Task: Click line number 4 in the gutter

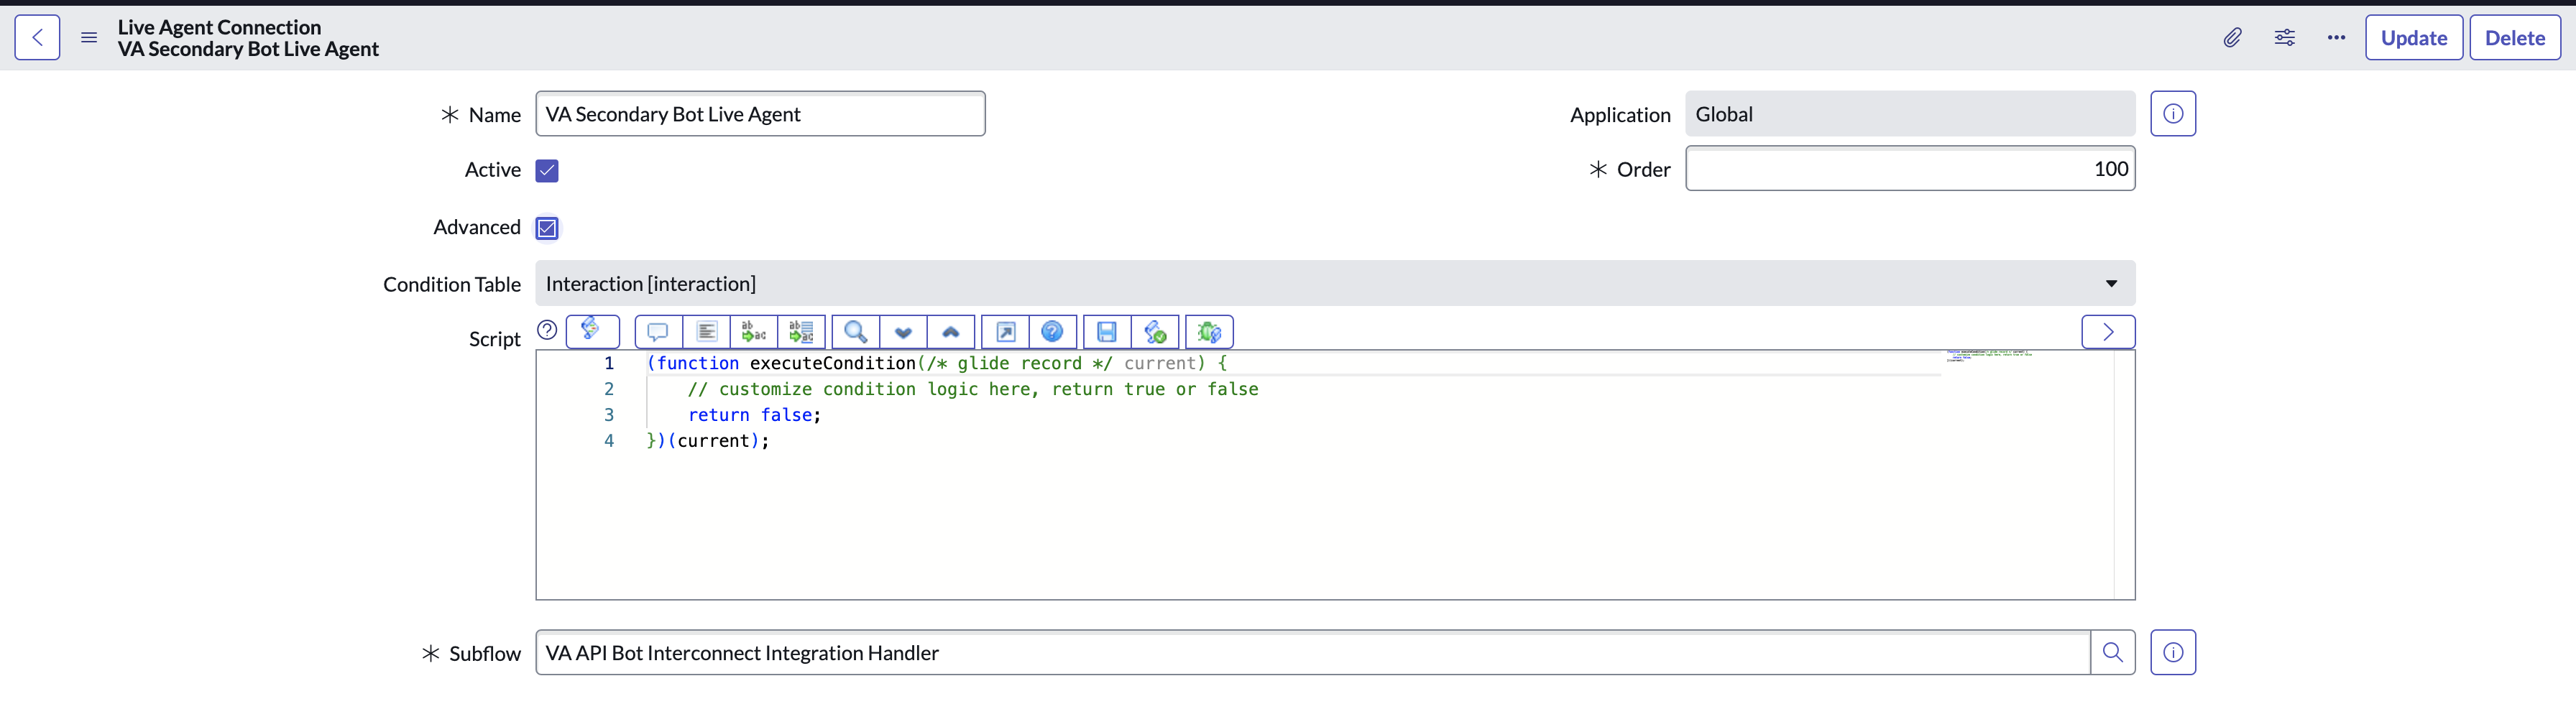Action: (609, 441)
